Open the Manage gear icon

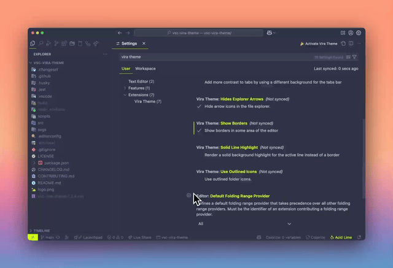(x=359, y=33)
